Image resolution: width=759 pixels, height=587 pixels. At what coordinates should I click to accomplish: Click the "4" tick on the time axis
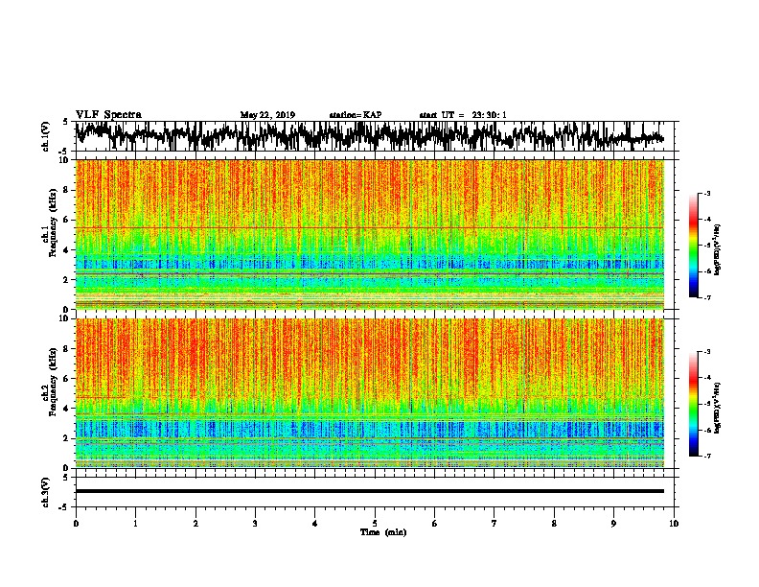point(315,524)
